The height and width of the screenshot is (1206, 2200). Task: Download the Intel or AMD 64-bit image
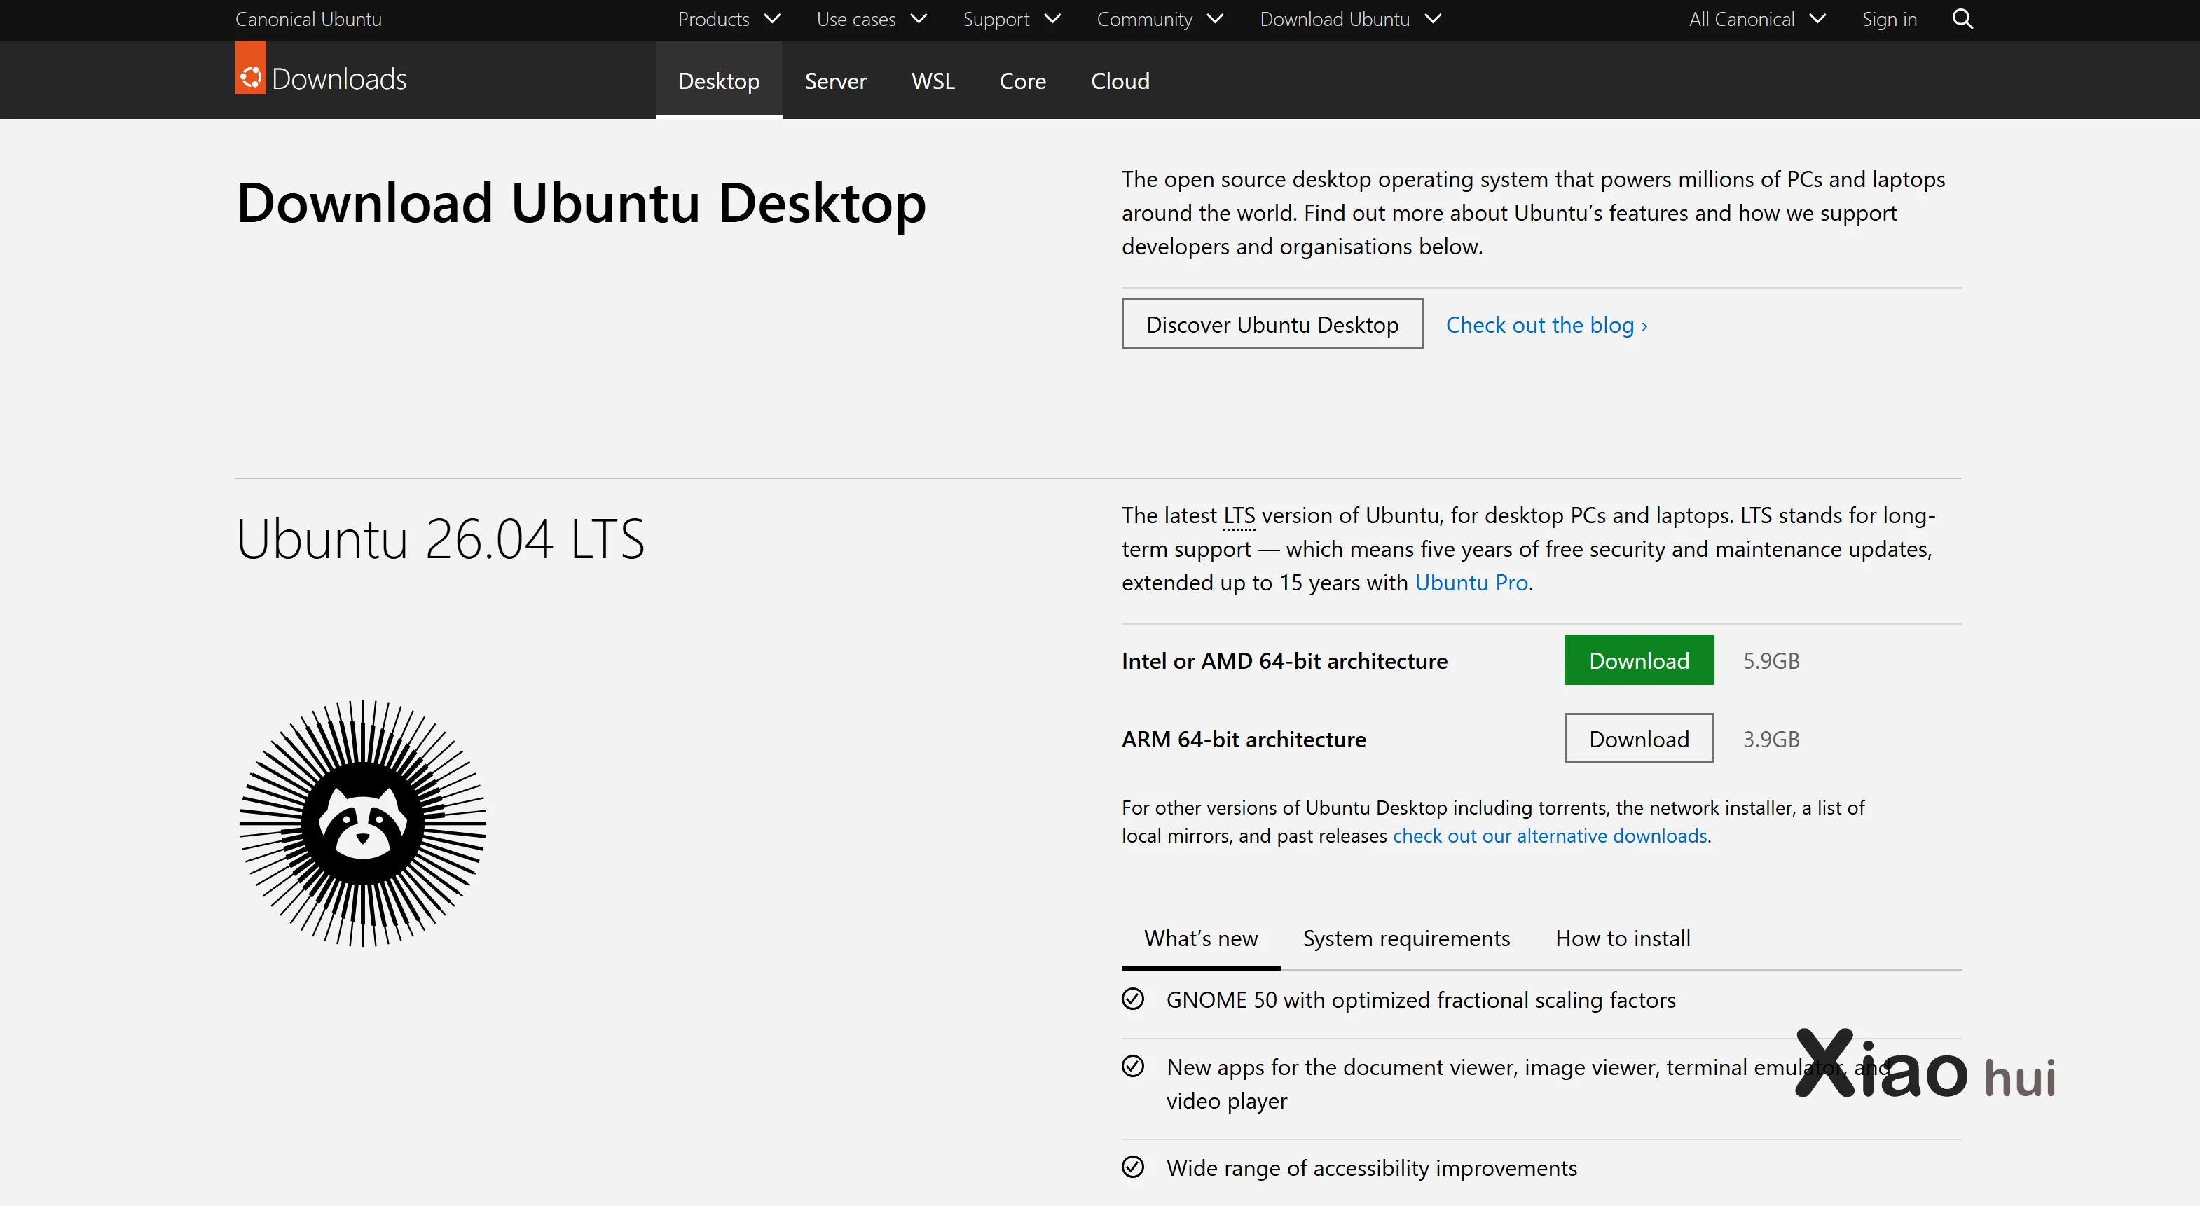coord(1638,659)
